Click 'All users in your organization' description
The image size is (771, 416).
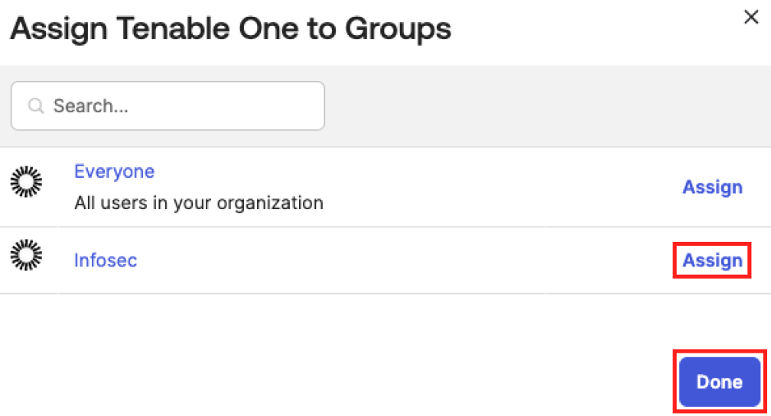(198, 203)
